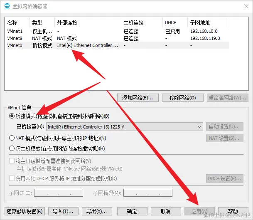The image size is (253, 220).
Task: Click Intel(R) Ethernet Controller cell in VMnet0 row
Action: tap(87, 45)
